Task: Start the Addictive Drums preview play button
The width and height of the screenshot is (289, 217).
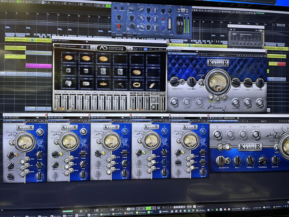Action: (x=130, y=49)
